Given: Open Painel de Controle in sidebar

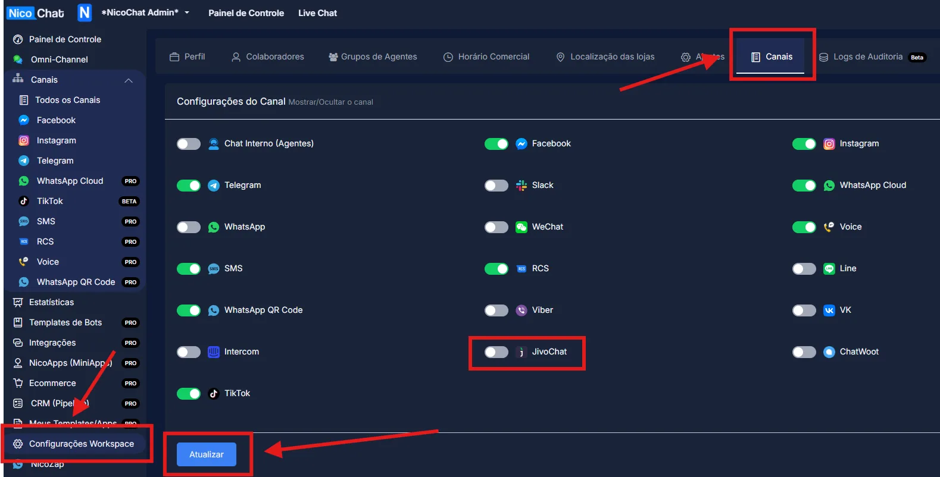Looking at the screenshot, I should [65, 39].
